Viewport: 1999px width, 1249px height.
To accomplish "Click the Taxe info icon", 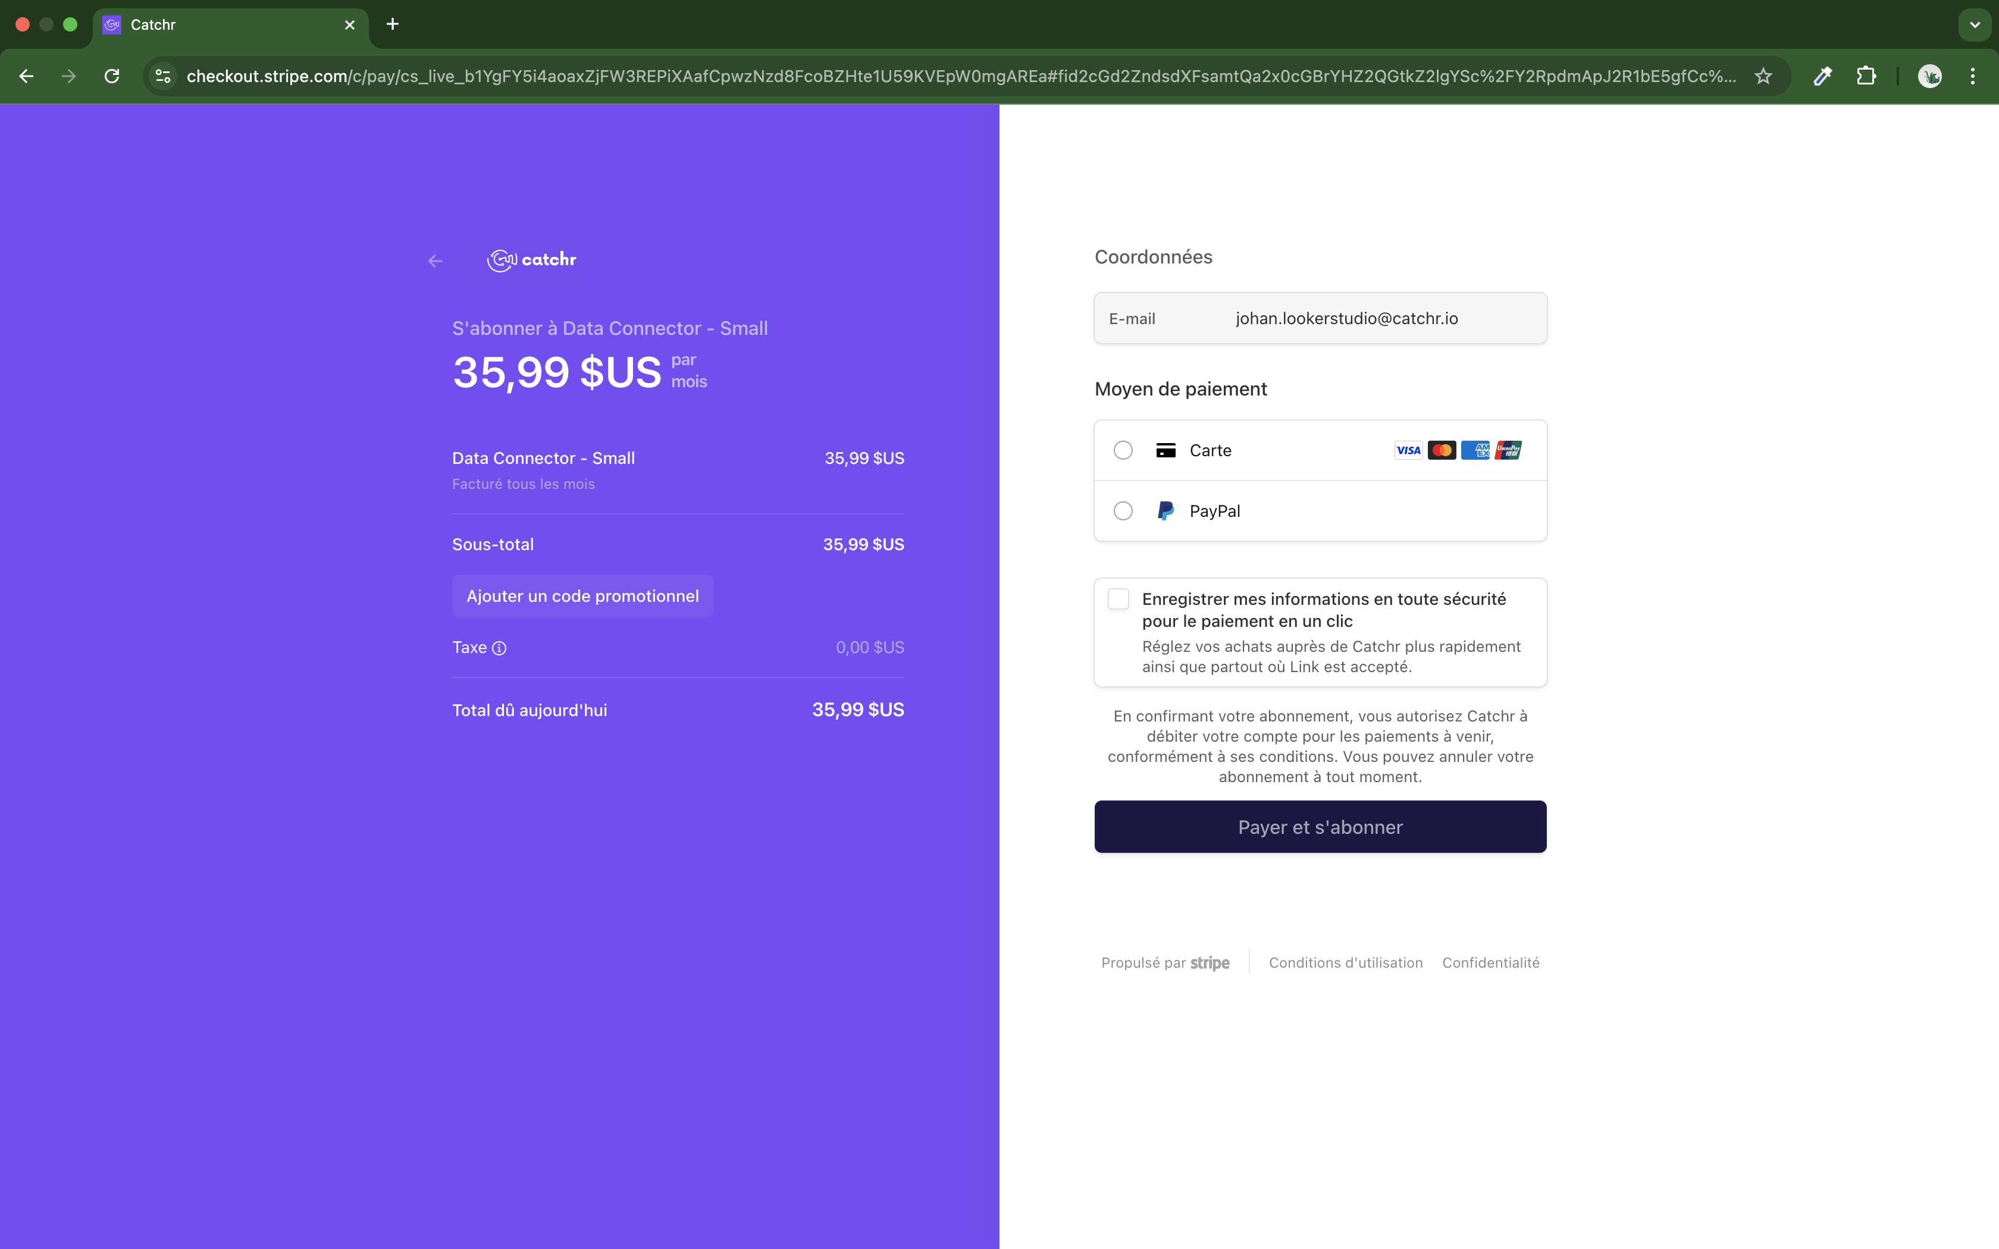I will click(499, 648).
